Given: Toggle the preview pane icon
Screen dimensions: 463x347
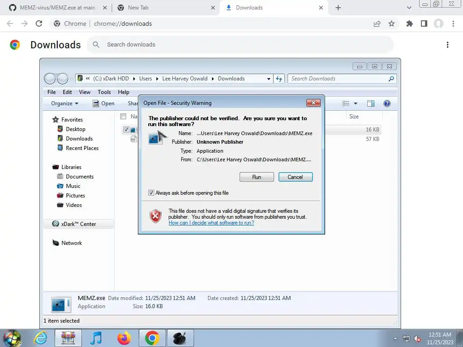Looking at the screenshot, I should 371,103.
